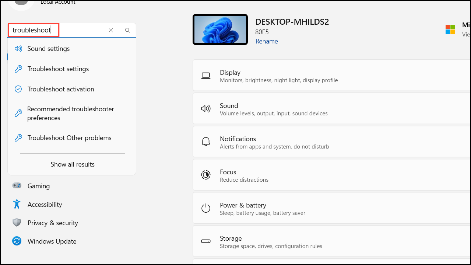Open Troubleshoot settings search result
The height and width of the screenshot is (265, 471).
pyautogui.click(x=72, y=69)
